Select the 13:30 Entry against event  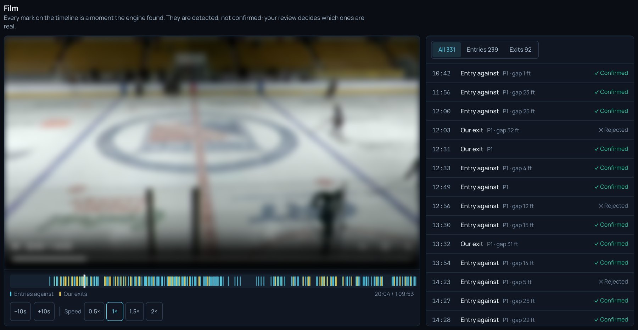pos(530,225)
